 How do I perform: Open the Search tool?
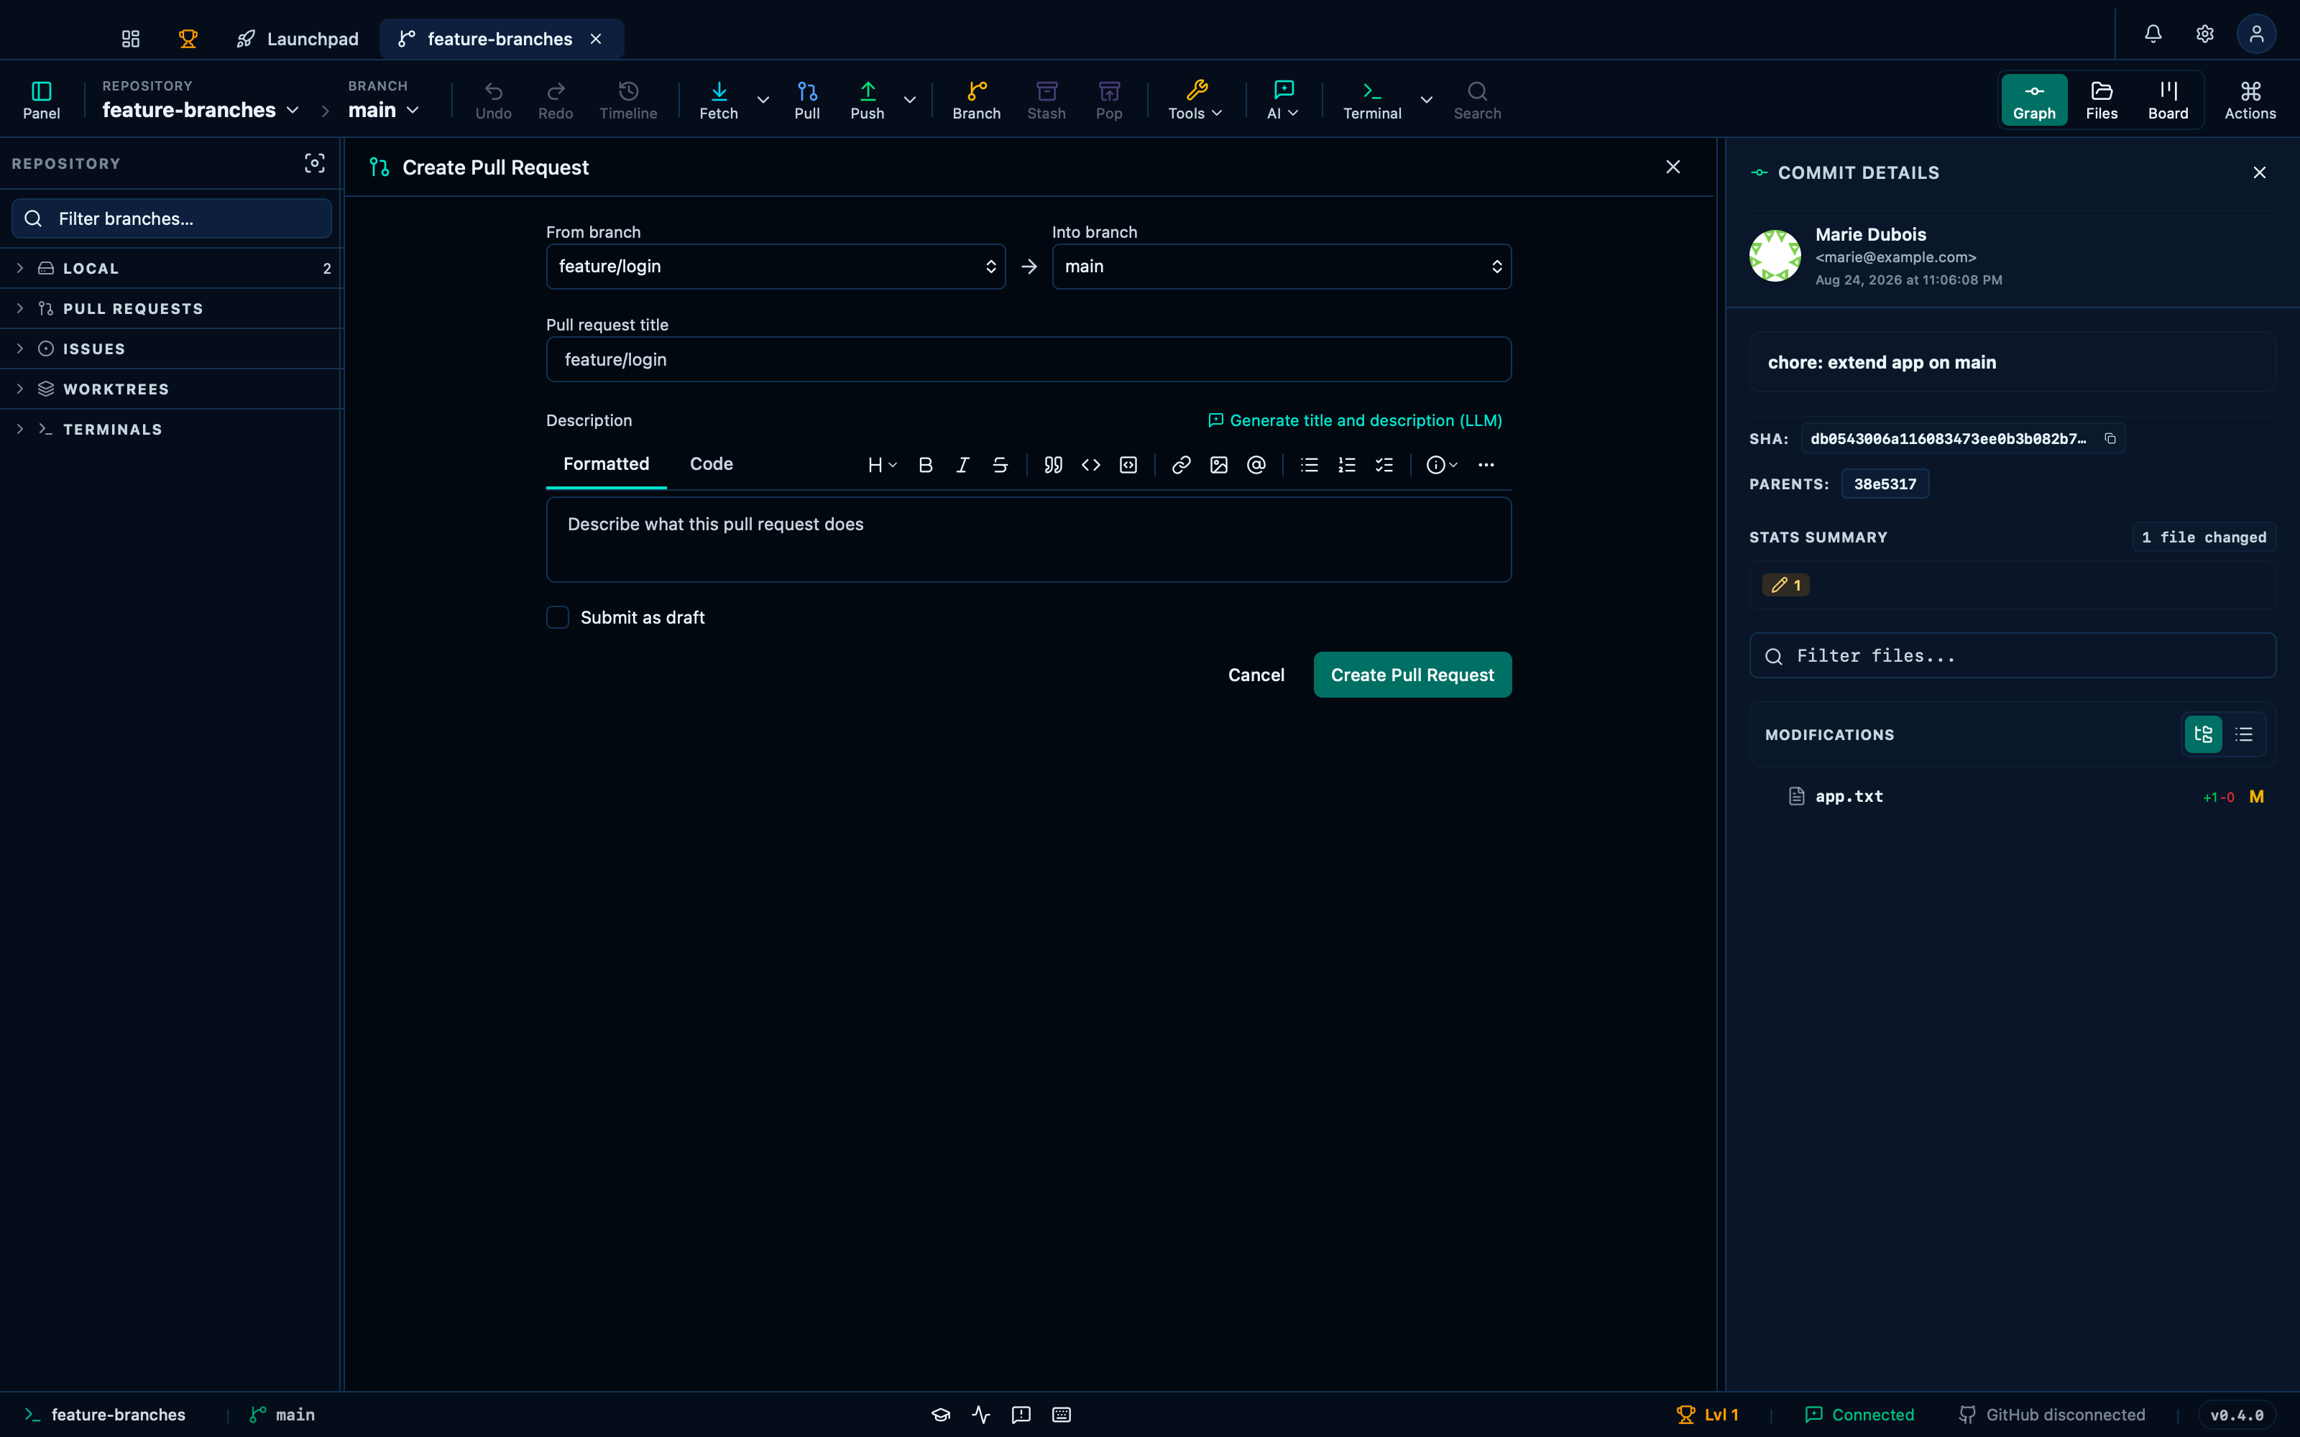(x=1477, y=100)
